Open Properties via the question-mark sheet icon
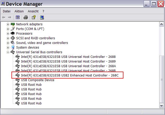165x115 pixels. [34, 17]
